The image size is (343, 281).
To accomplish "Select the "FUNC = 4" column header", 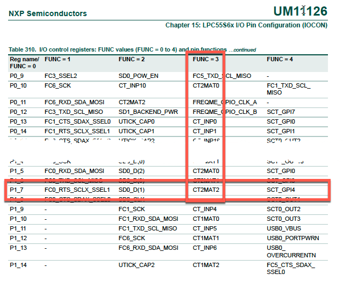I will [280, 59].
